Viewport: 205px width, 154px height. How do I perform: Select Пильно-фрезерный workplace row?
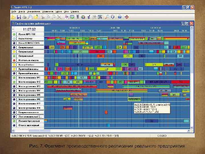[30, 121]
